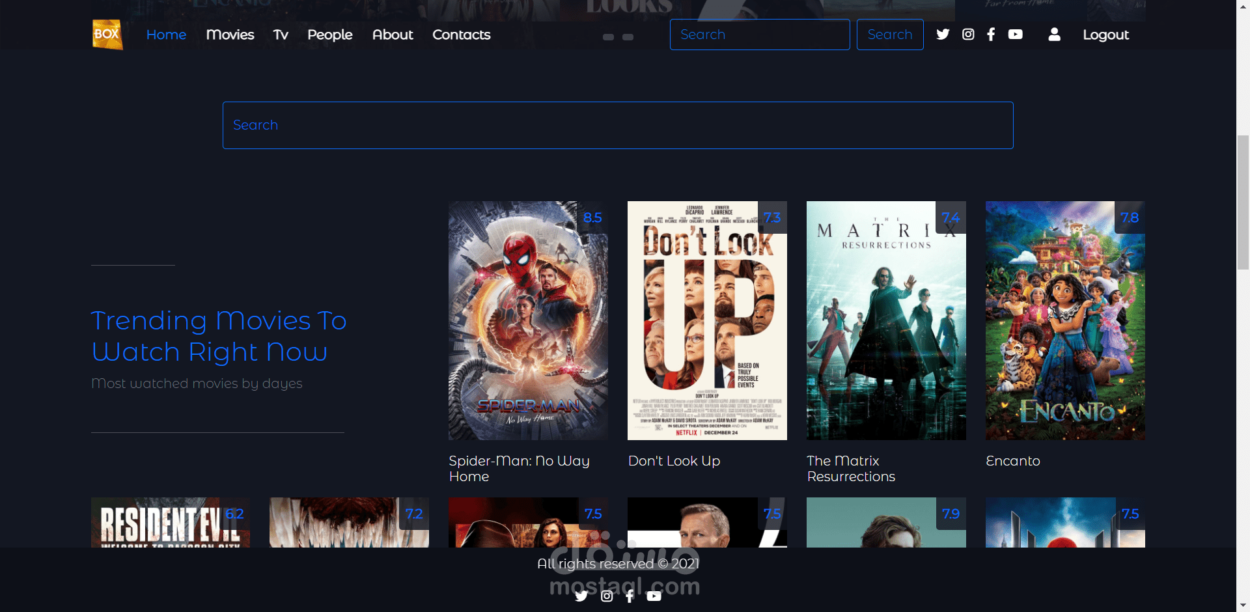Screen dimensions: 1250x612
Task: Focus the navbar Search input field
Action: pyautogui.click(x=760, y=35)
